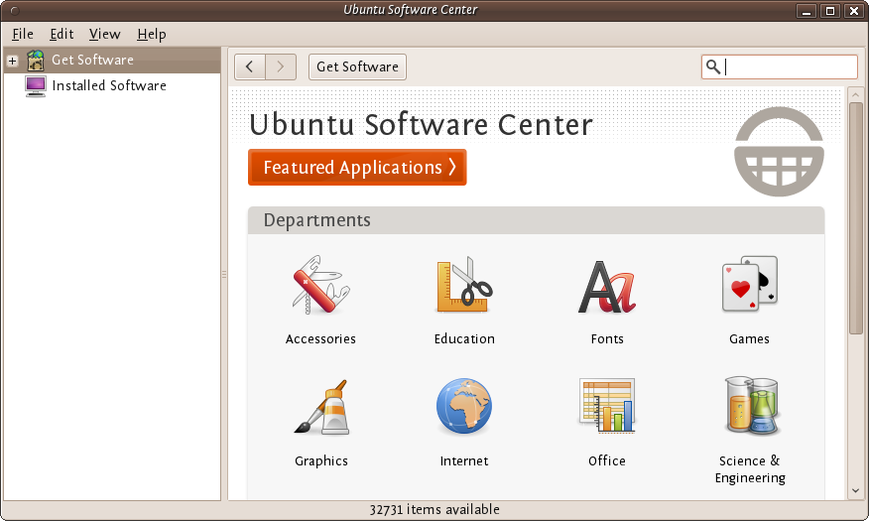Open the Graphics paintbrush icon
This screenshot has width=869, height=521.
320,408
